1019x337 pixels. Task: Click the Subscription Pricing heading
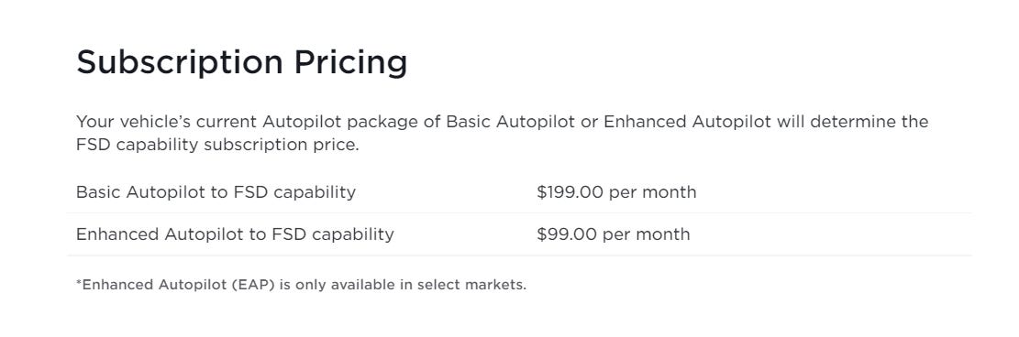(242, 63)
